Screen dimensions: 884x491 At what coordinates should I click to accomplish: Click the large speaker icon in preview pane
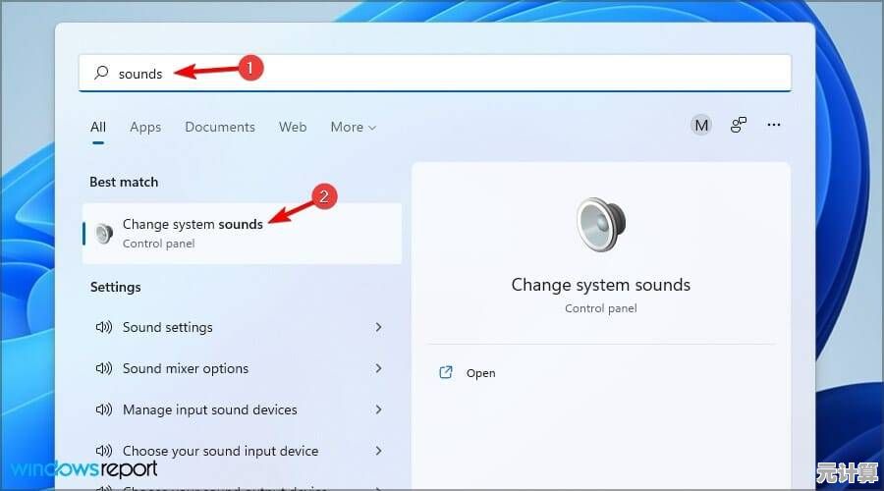[x=600, y=225]
